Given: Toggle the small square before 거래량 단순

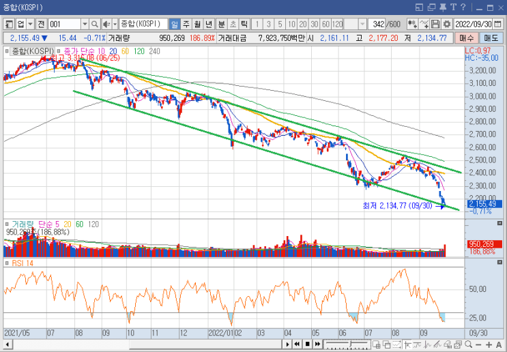Looking at the screenshot, I should click(x=7, y=224).
